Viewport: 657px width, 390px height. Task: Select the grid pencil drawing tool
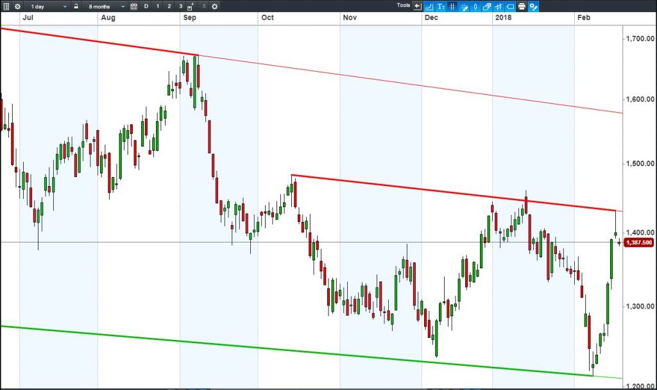[464, 6]
